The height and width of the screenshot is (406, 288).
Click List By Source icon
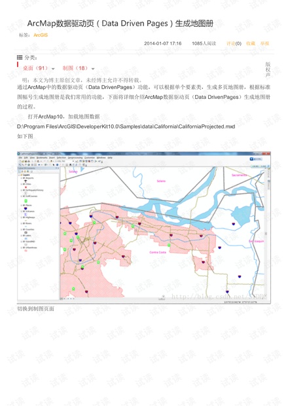tap(22, 172)
